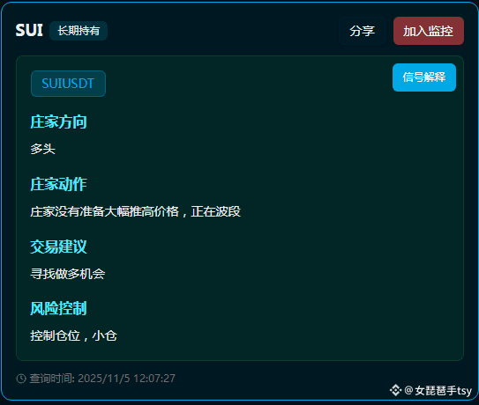Click the 多头 direction value
This screenshot has width=479, height=405.
coord(42,149)
